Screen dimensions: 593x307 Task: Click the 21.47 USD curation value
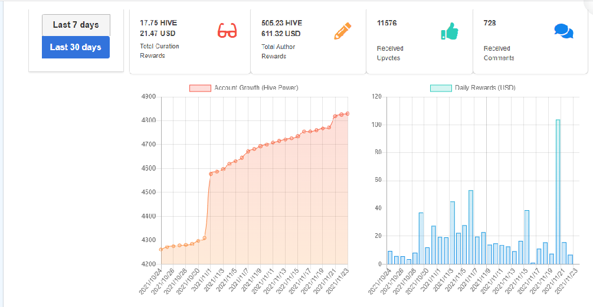(x=158, y=34)
